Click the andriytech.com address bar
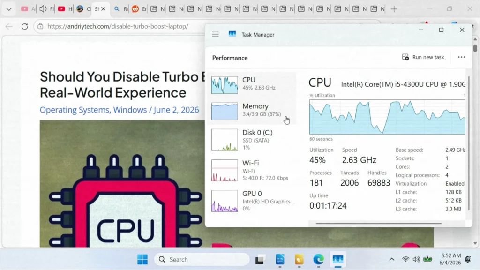This screenshot has width=480, height=270. click(118, 26)
